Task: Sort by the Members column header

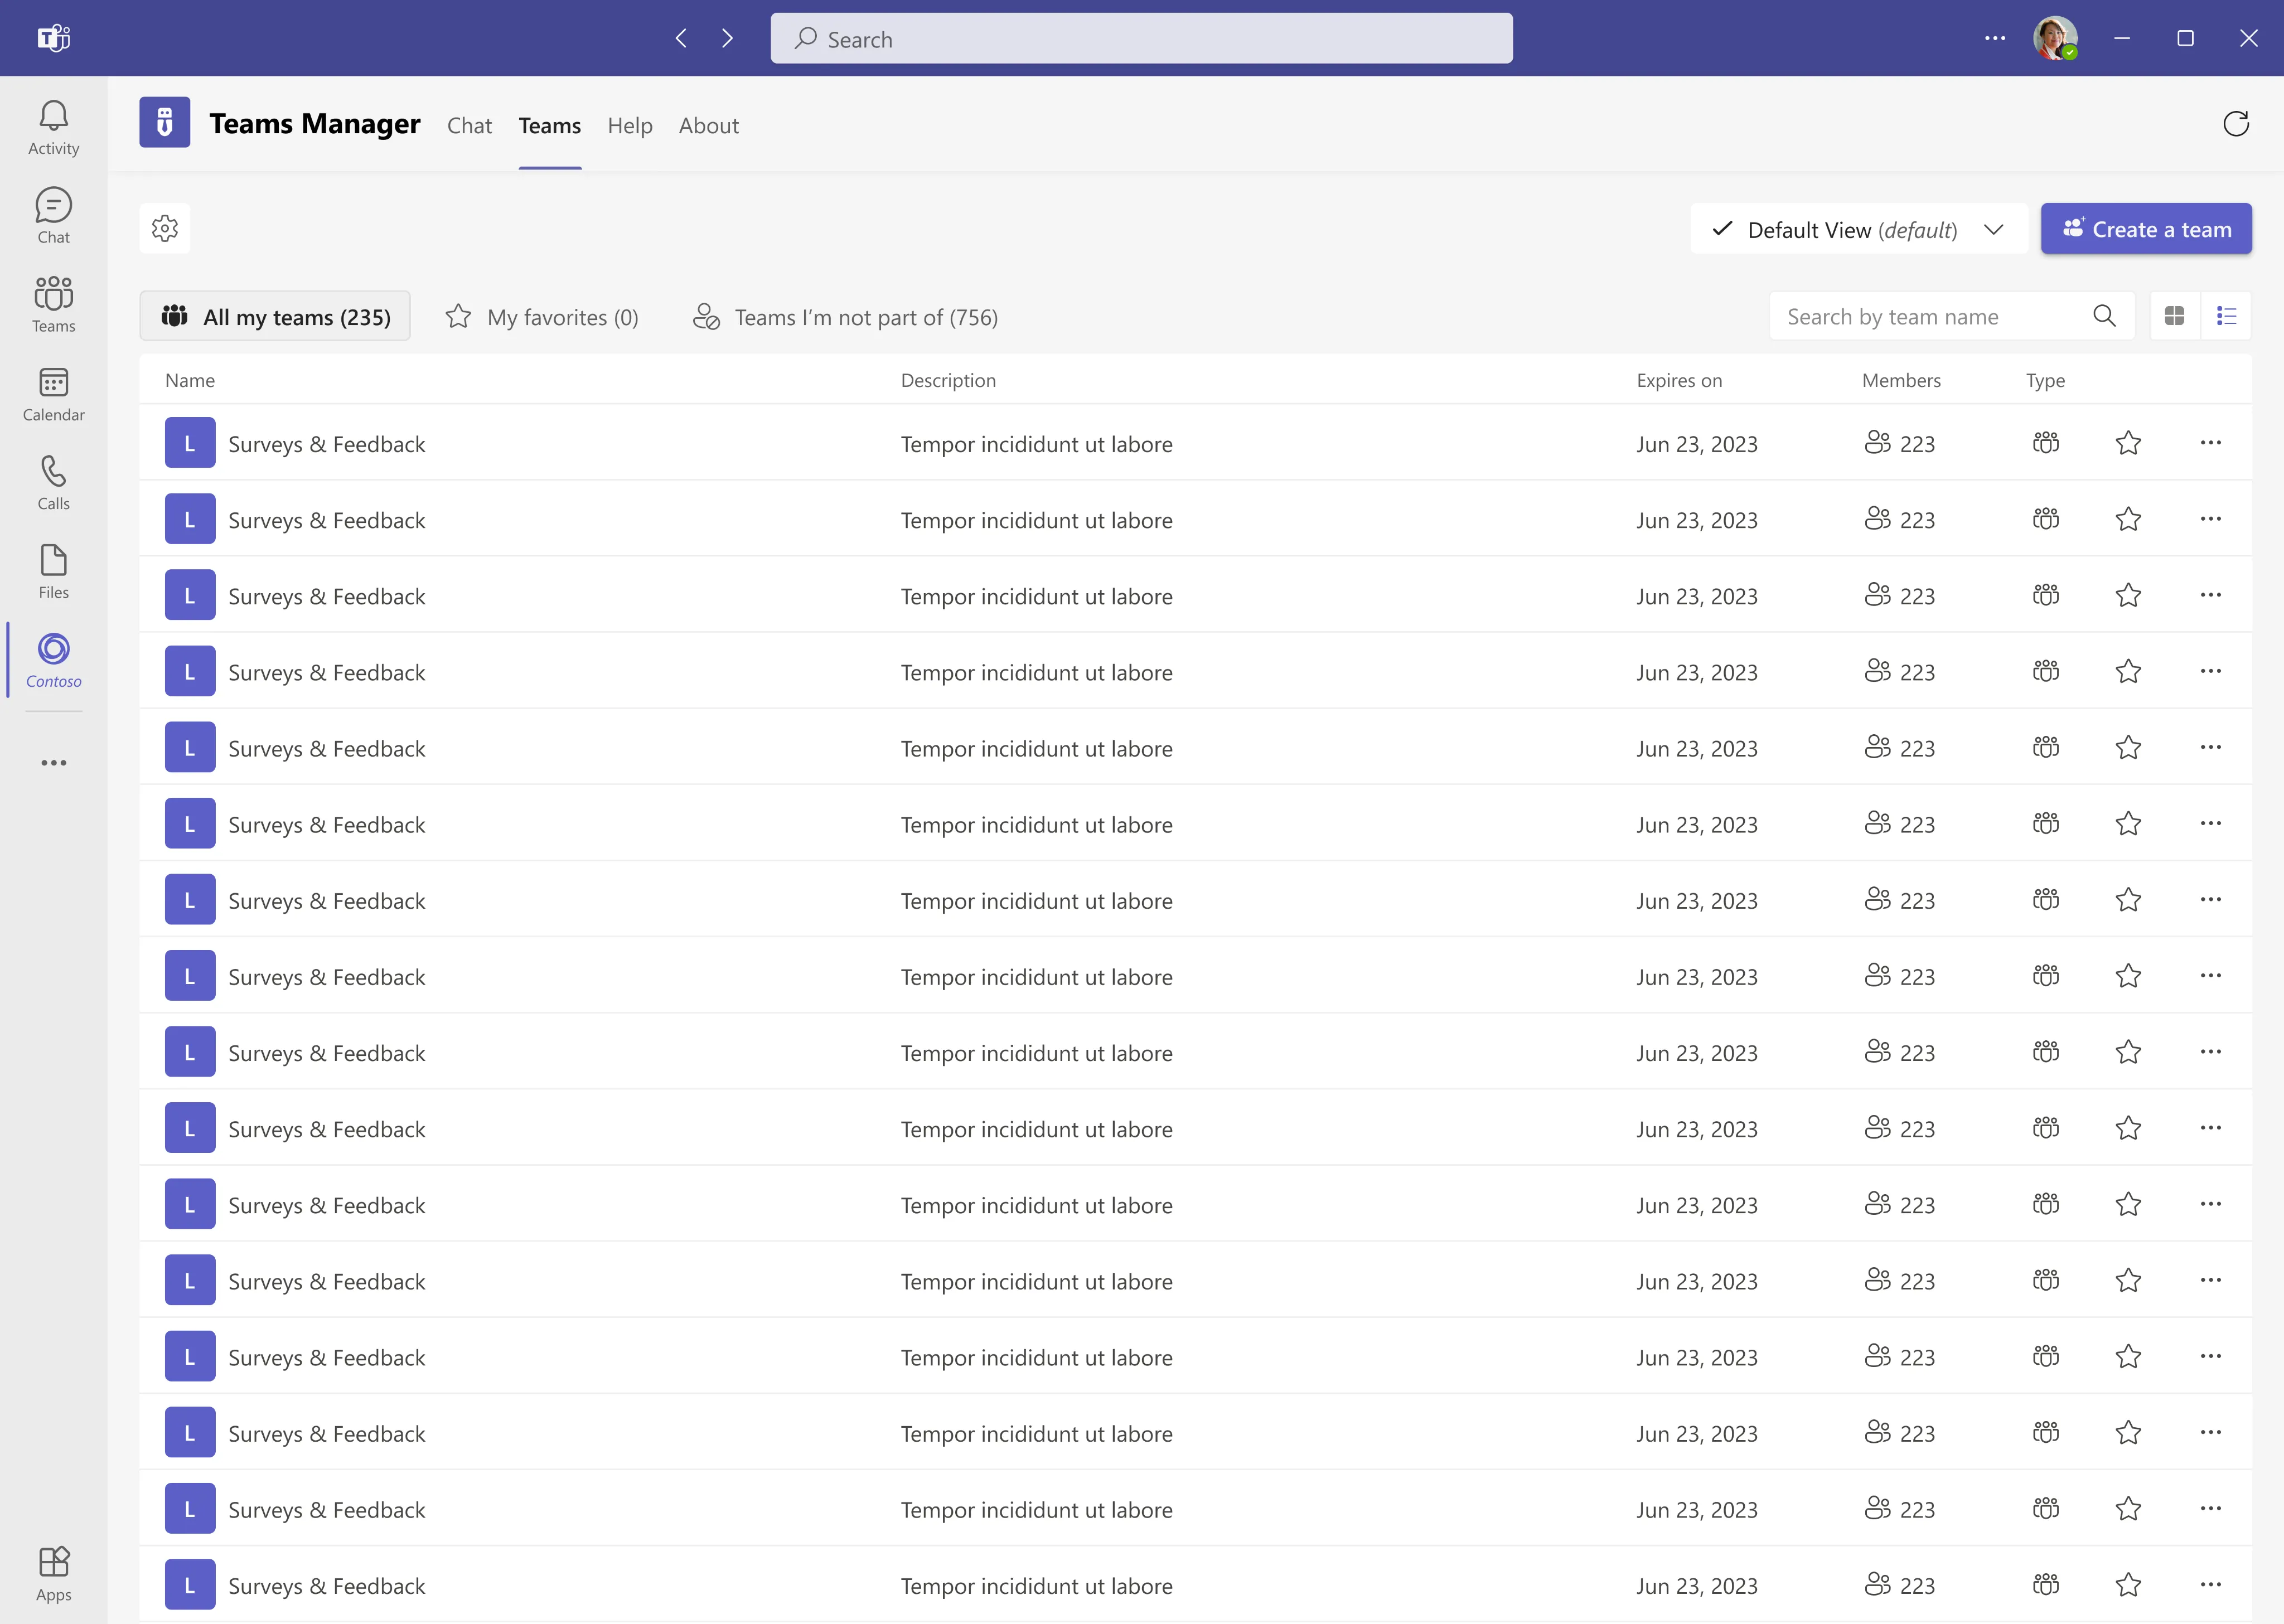Action: [x=1901, y=380]
